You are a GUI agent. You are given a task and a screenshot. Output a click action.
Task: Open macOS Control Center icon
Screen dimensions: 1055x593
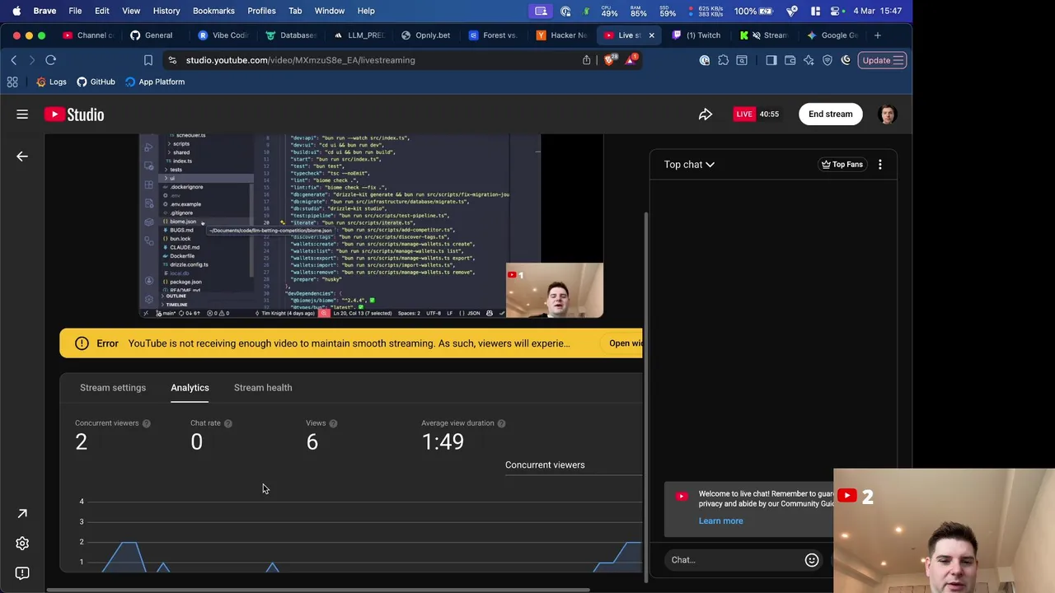click(x=836, y=11)
